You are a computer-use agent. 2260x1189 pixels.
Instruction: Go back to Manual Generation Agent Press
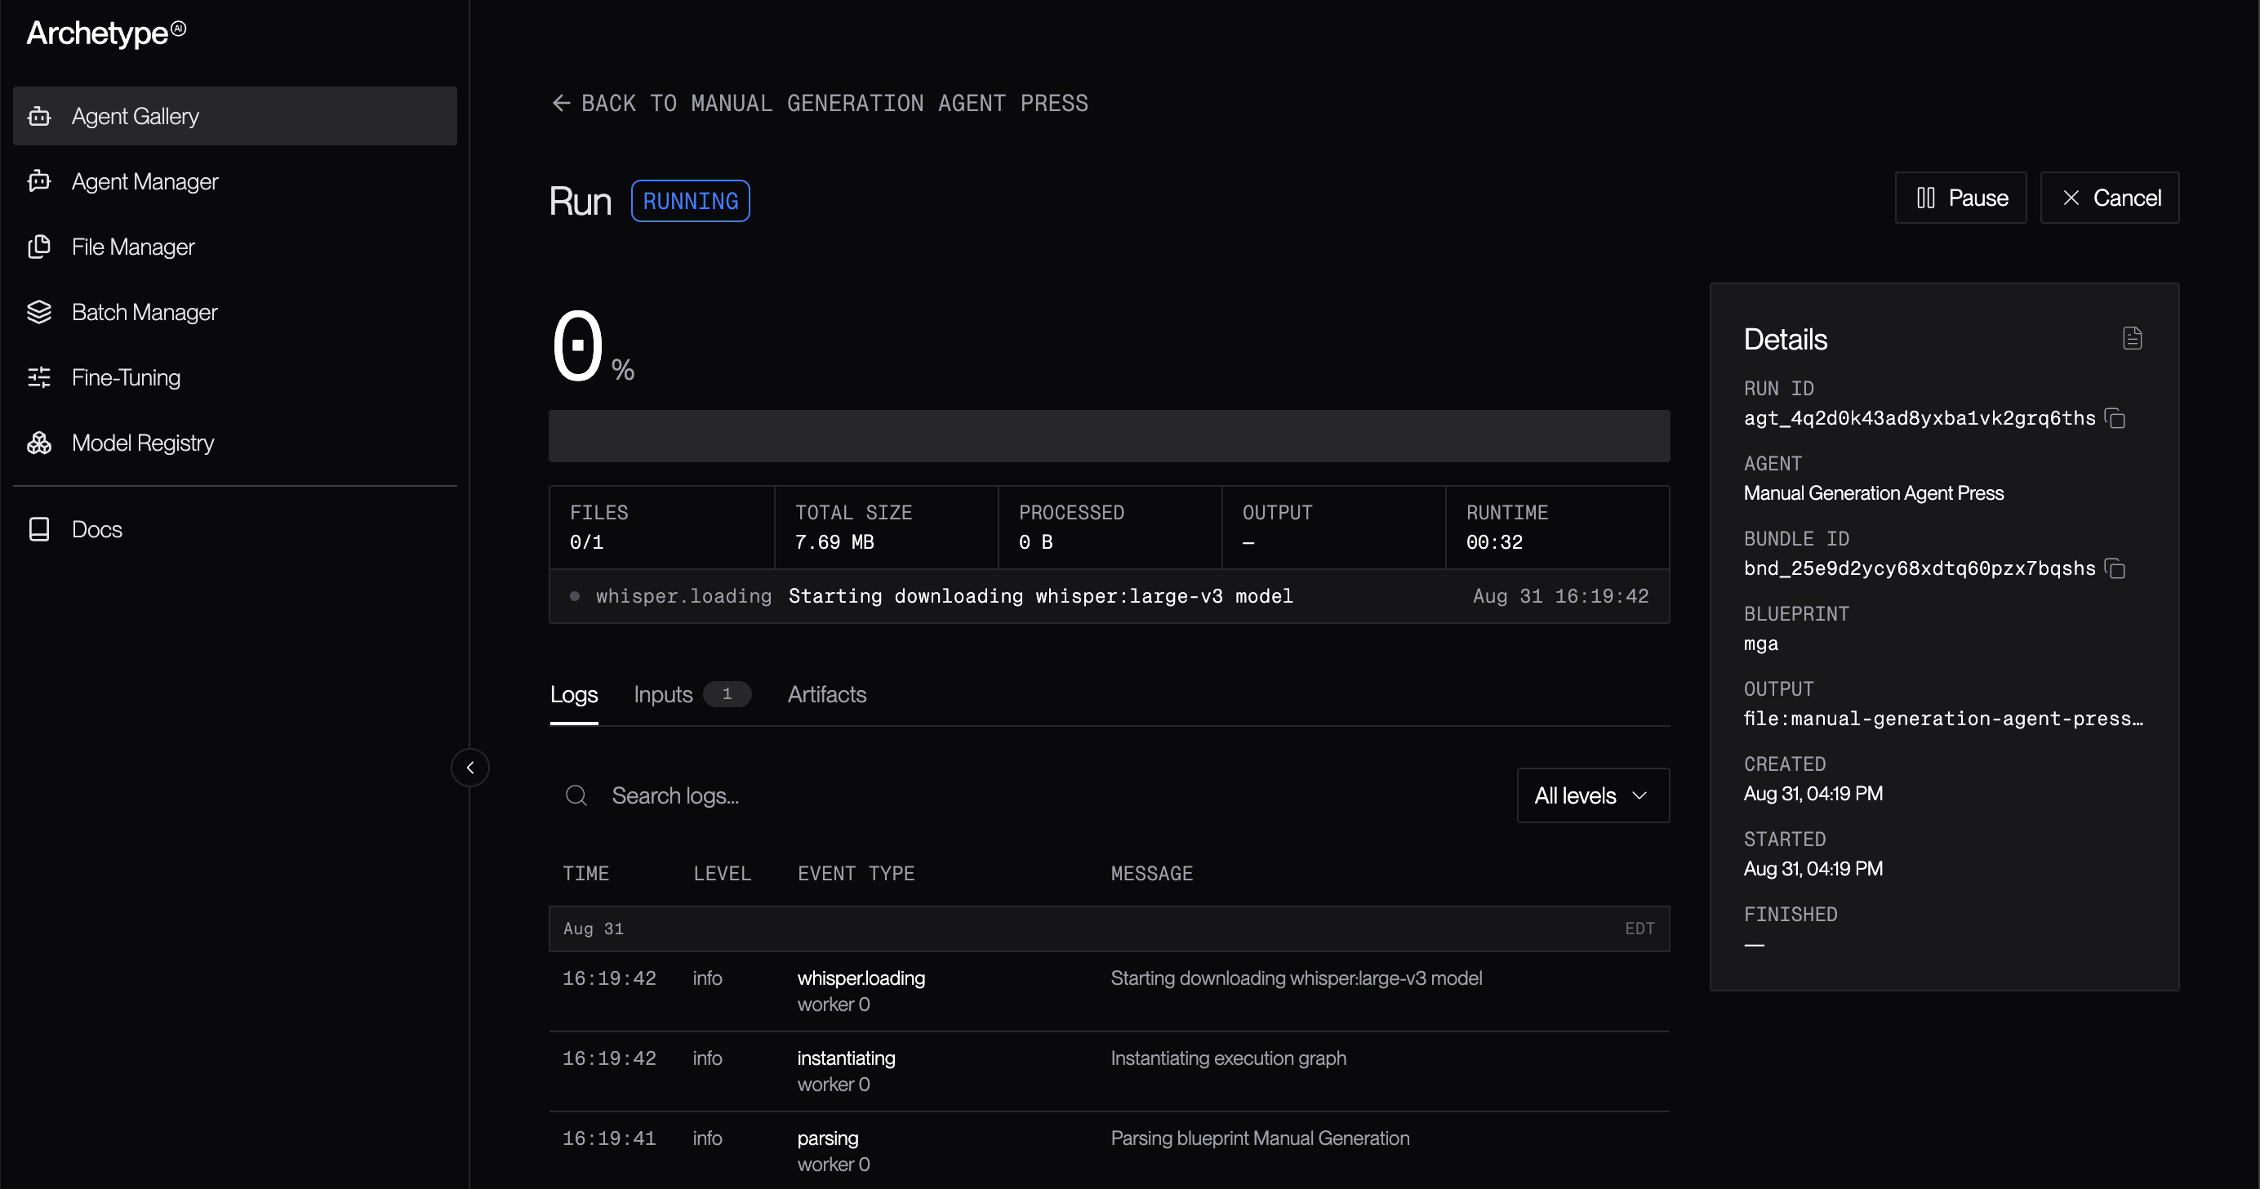coord(821,104)
